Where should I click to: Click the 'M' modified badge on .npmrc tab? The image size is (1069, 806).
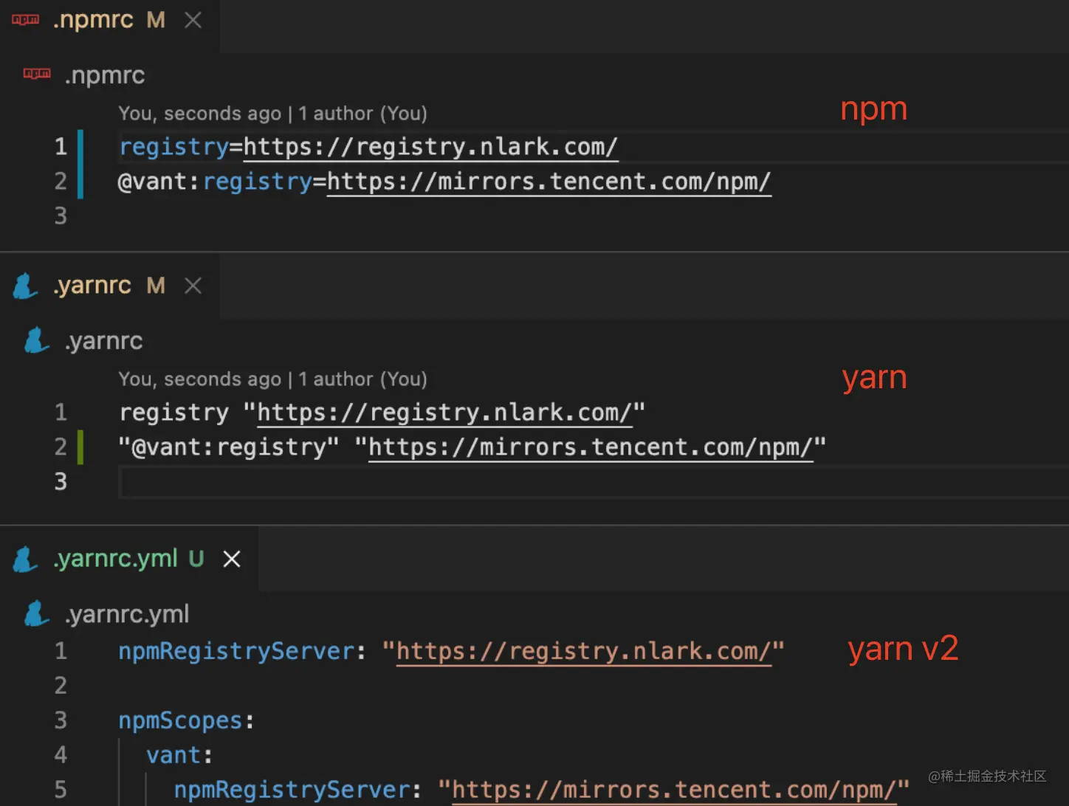156,20
